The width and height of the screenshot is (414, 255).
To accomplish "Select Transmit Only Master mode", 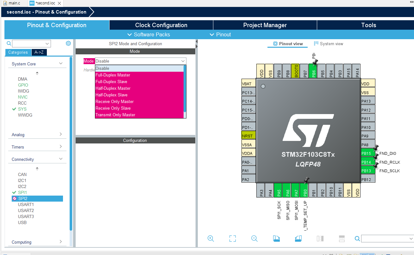I will tap(139, 115).
